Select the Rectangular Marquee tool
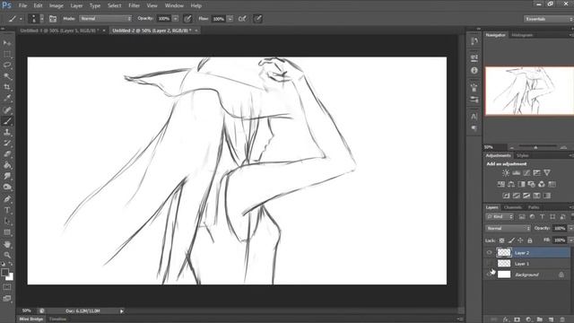Screen dimensions: 574x323 (7, 54)
